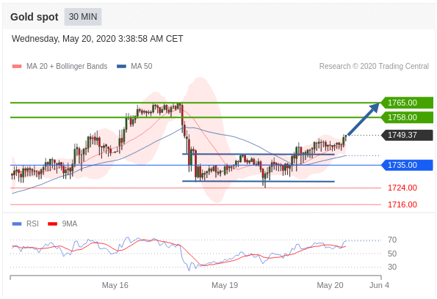Image resolution: width=437 pixels, height=299 pixels.
Task: Click the red 9MA legend swatch
Action: (52, 224)
